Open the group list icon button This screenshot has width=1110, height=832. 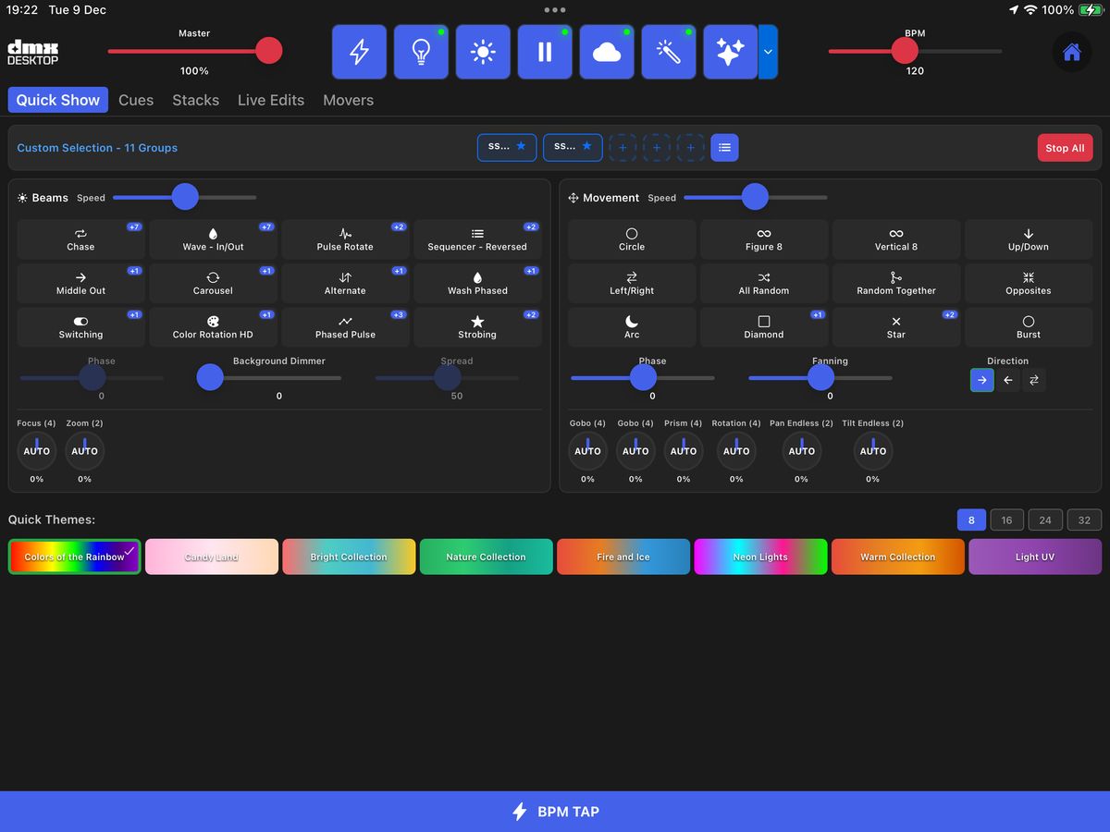pos(724,147)
